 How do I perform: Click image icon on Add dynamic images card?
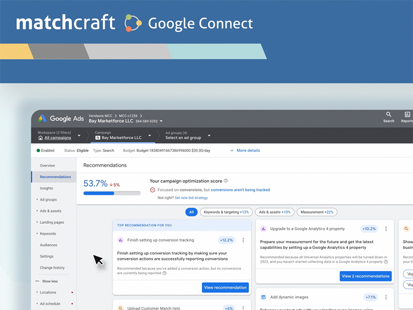(x=263, y=297)
